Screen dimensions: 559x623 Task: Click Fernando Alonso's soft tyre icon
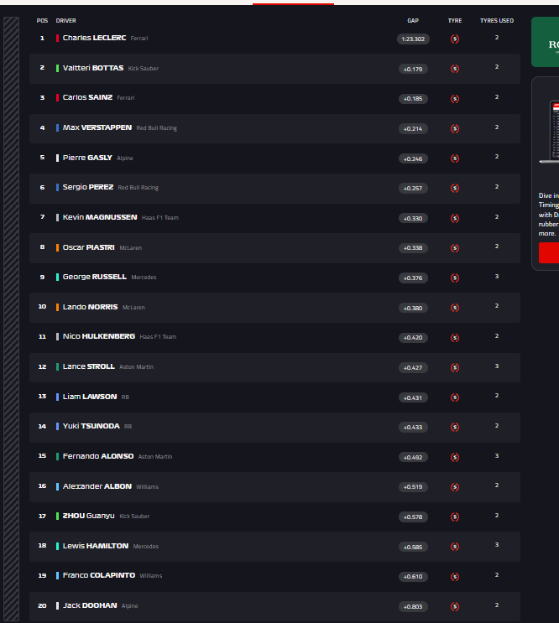(455, 457)
